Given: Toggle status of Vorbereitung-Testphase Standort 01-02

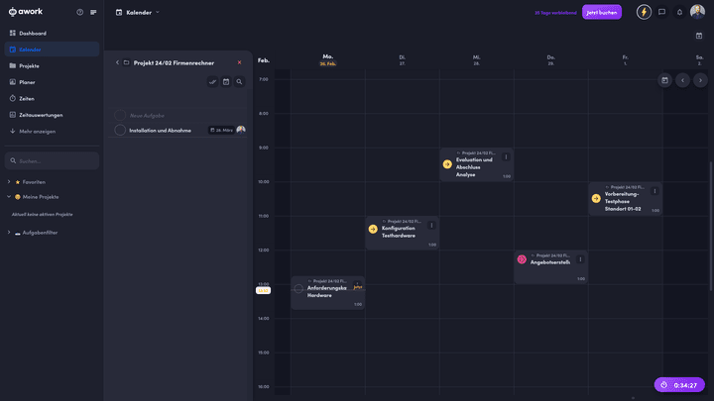Looking at the screenshot, I should (596, 198).
